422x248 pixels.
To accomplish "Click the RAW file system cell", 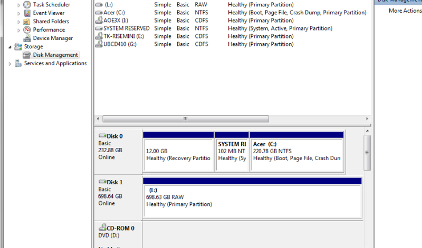I will pos(201,5).
